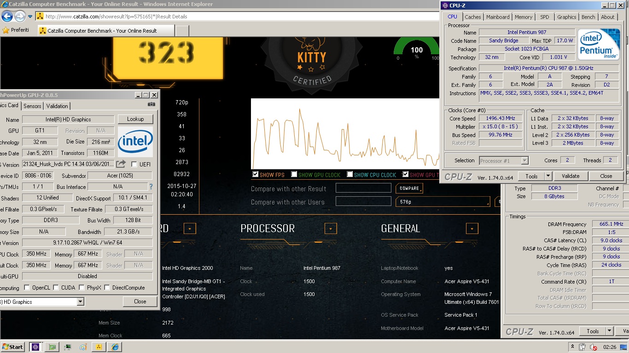Open the browser history dropdown arrow
629x353 pixels.
click(x=30, y=17)
